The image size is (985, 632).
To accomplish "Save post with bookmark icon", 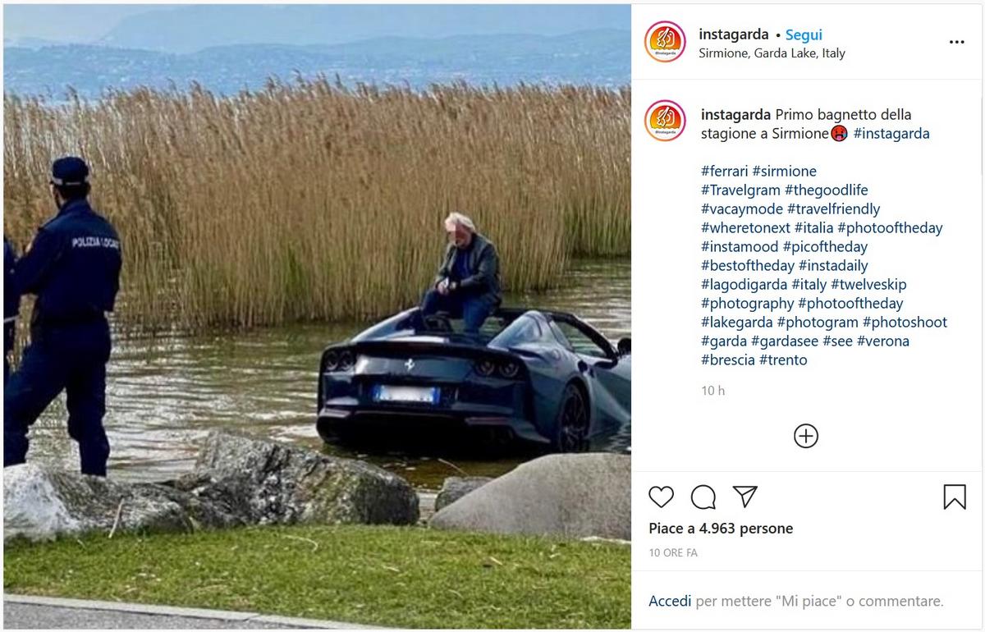I will coord(955,497).
